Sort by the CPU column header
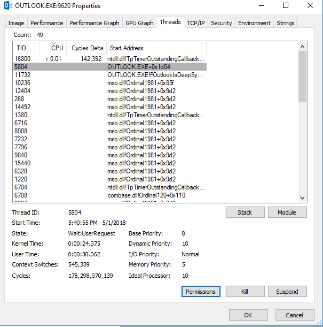The height and width of the screenshot is (327, 323). (x=53, y=48)
